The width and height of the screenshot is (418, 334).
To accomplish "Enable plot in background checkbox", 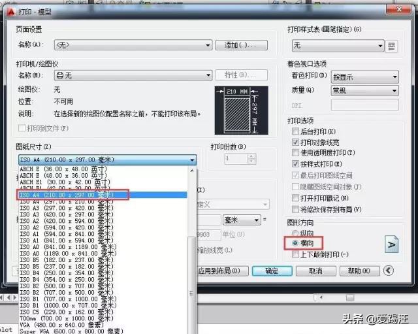I will tap(295, 131).
